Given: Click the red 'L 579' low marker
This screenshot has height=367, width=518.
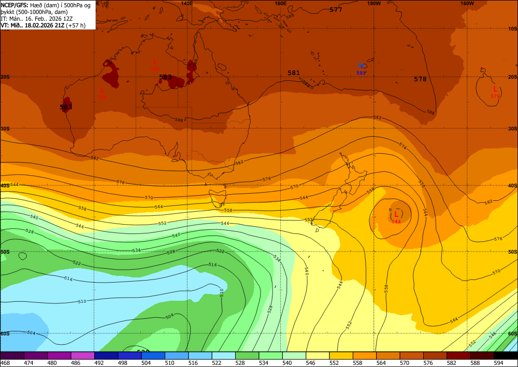Looking at the screenshot, I should [x=495, y=92].
